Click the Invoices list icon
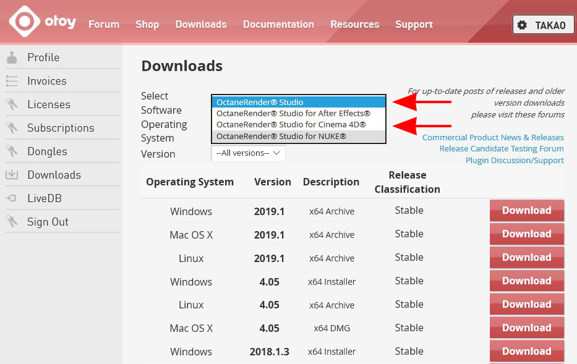This screenshot has height=364, width=577. point(12,81)
